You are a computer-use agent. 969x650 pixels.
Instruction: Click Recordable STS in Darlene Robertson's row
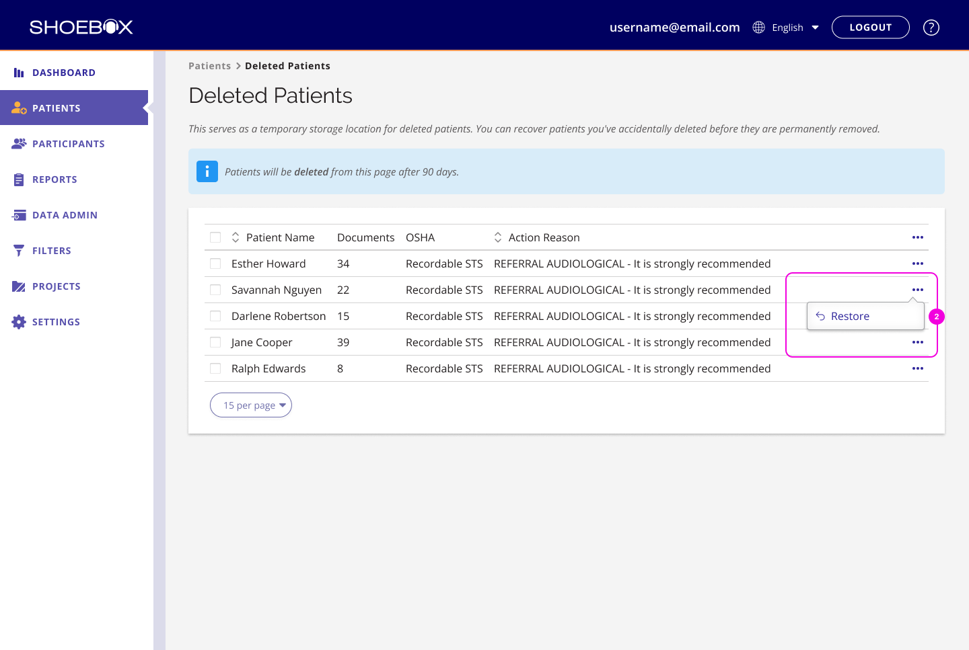pos(444,316)
